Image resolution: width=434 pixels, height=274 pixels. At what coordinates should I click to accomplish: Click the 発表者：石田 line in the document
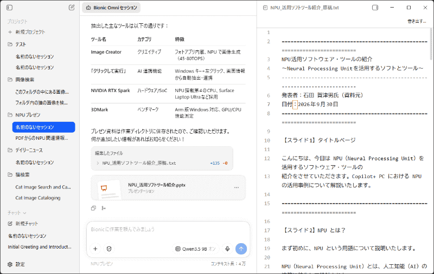click(x=322, y=95)
